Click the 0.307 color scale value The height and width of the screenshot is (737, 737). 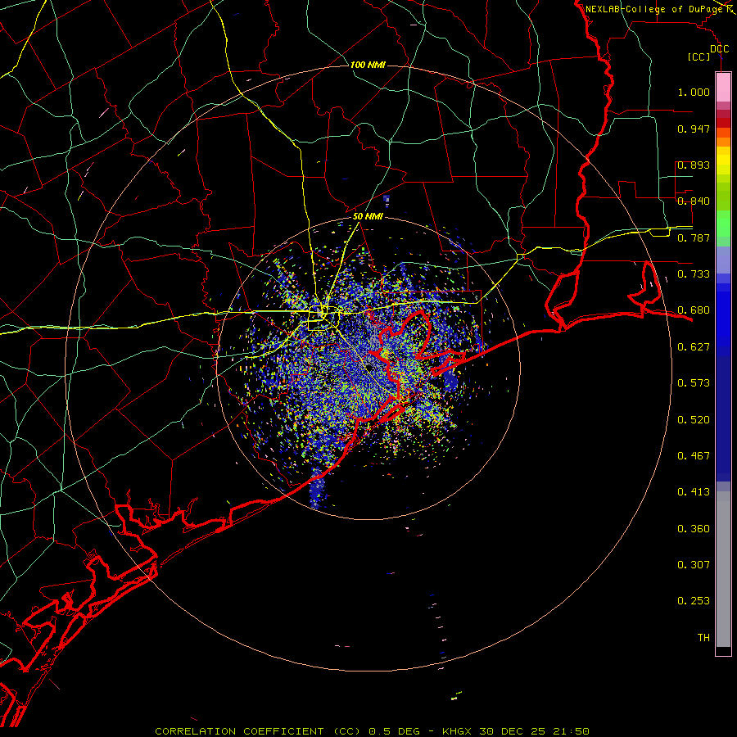694,565
